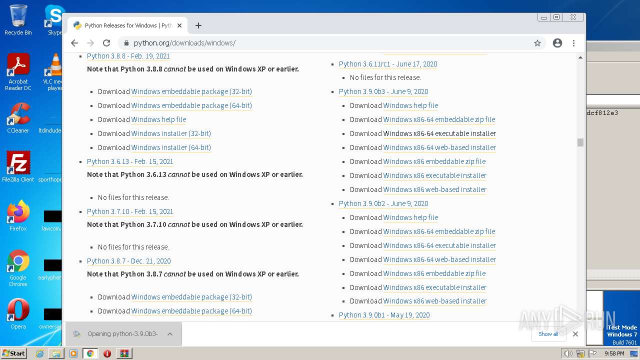Download 3.9.0b3 Windows x86-64 web-based installer
The height and width of the screenshot is (360, 640).
click(439, 147)
